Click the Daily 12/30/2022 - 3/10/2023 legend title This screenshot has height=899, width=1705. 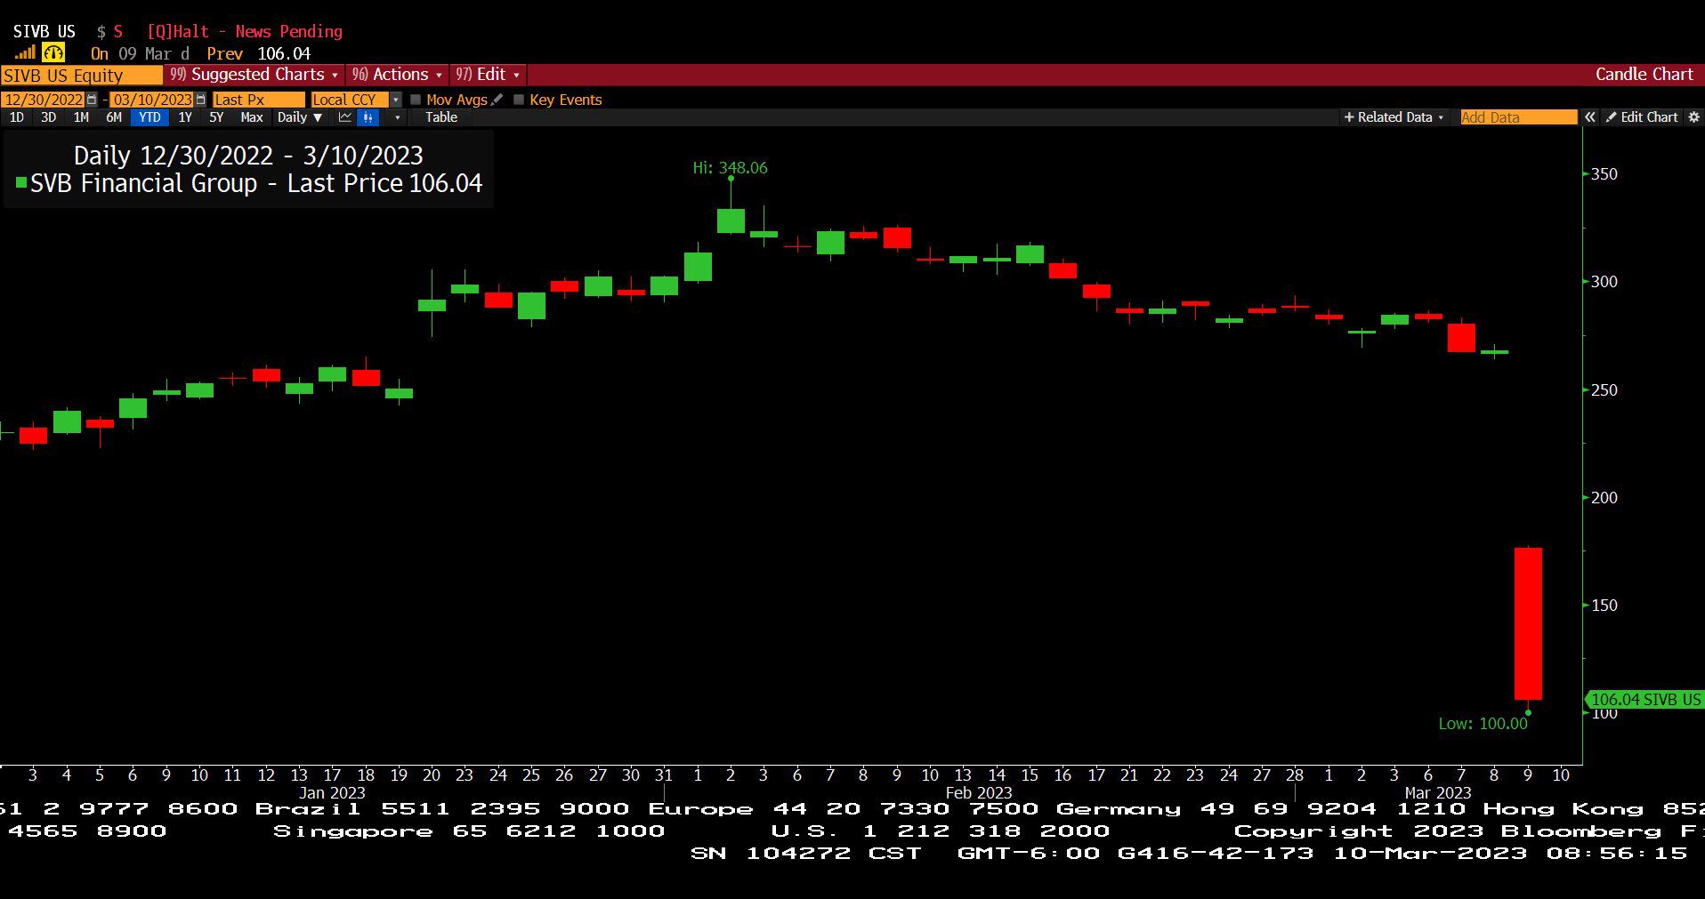(x=248, y=156)
